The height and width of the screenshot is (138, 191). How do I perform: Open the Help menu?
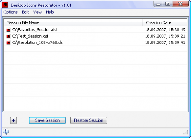tap(50, 12)
